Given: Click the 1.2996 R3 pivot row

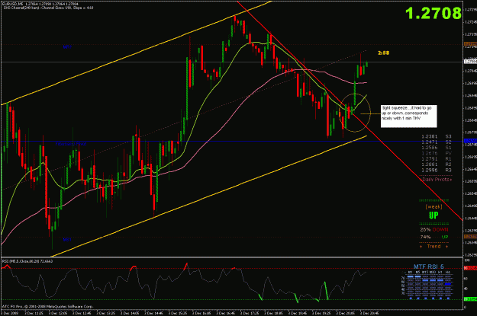Looking at the screenshot, I should (x=437, y=171).
